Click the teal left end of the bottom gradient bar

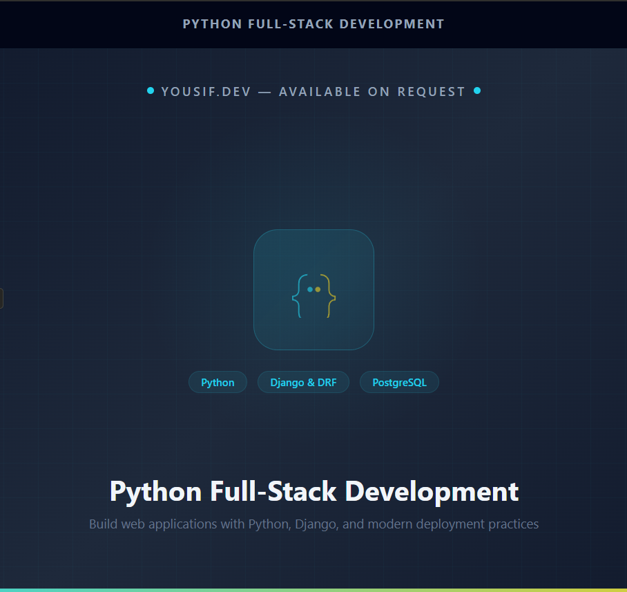(14, 590)
